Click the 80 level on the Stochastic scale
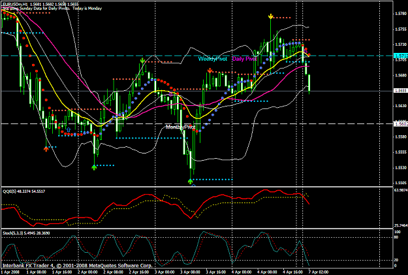Image resolution: width=408 pixels, height=275 pixels. (x=396, y=237)
